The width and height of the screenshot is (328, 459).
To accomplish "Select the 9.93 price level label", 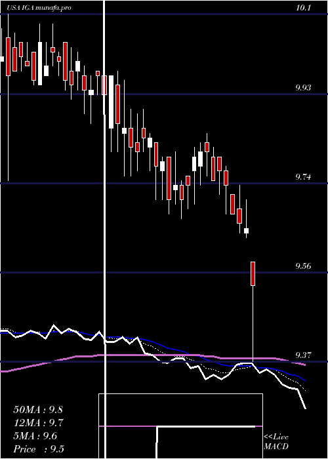I will pyautogui.click(x=303, y=87).
